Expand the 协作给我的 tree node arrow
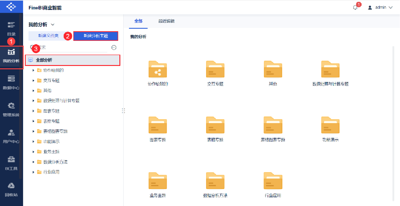The width and height of the screenshot is (400, 206). point(34,70)
